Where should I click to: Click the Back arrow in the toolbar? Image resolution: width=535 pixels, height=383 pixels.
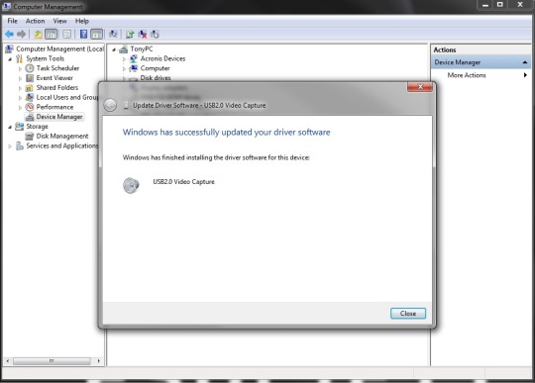coord(9,34)
